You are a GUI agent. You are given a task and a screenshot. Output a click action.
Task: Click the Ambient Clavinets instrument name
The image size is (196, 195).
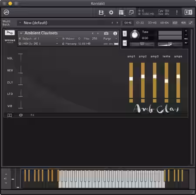click(x=41, y=33)
